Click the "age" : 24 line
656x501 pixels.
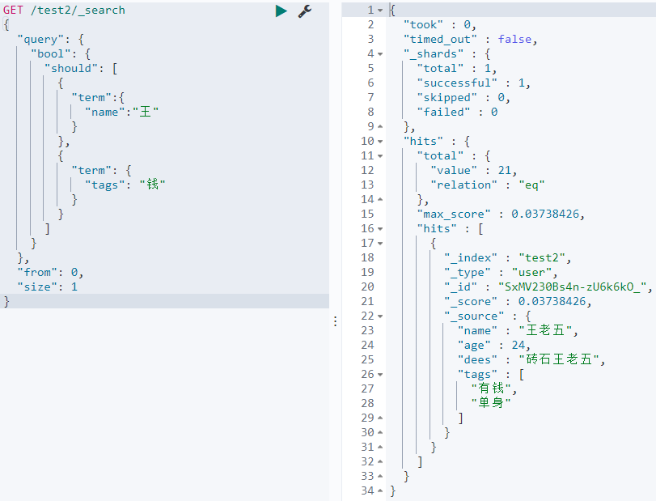coord(494,346)
